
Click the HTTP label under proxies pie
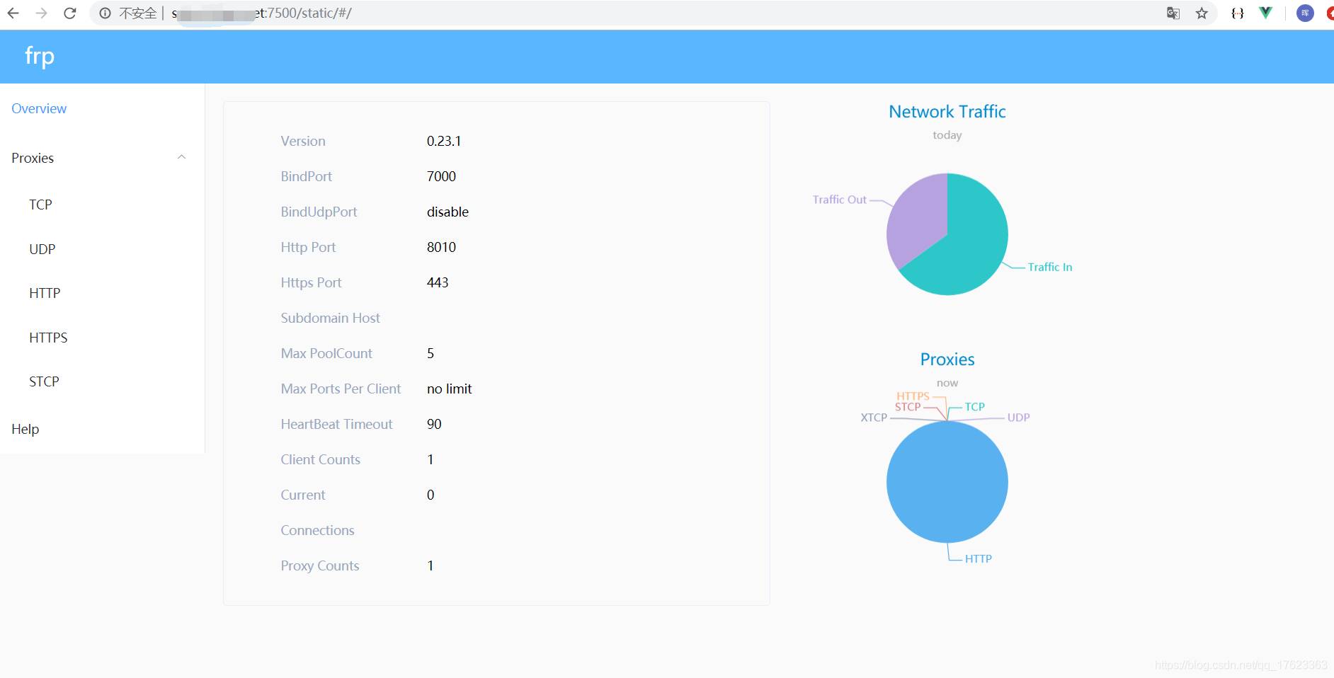979,558
